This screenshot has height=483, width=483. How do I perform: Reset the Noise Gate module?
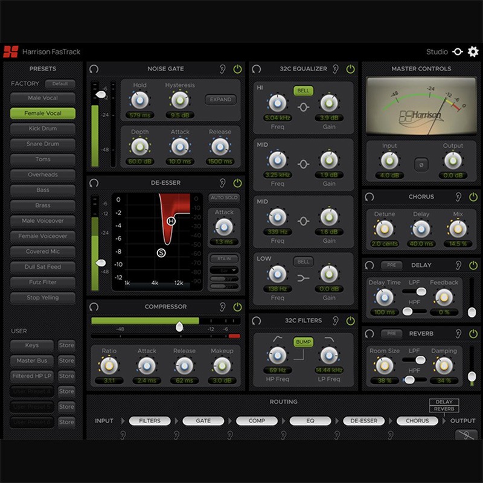click(94, 69)
